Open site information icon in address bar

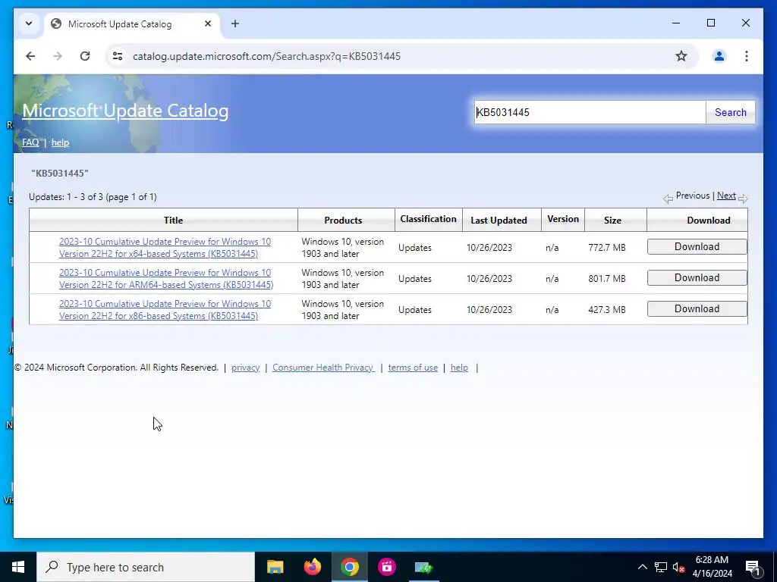[x=118, y=56]
